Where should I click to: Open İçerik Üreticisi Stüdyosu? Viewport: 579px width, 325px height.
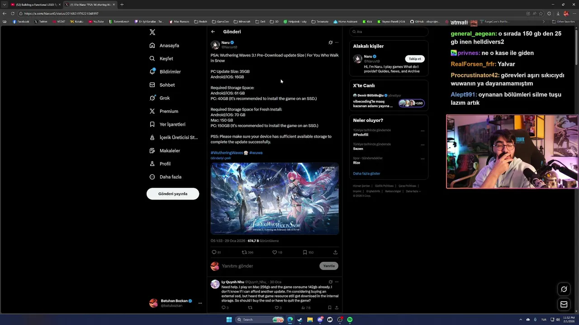(174, 137)
